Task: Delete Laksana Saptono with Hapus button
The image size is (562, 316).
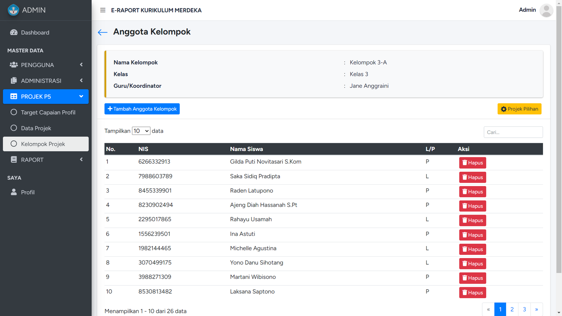Action: click(472, 292)
